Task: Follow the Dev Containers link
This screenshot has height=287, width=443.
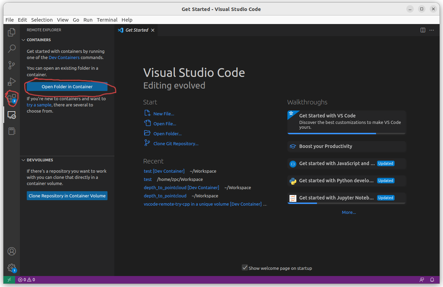Action: [64, 57]
